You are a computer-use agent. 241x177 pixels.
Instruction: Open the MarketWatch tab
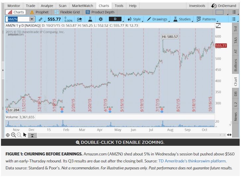pos(83,6)
